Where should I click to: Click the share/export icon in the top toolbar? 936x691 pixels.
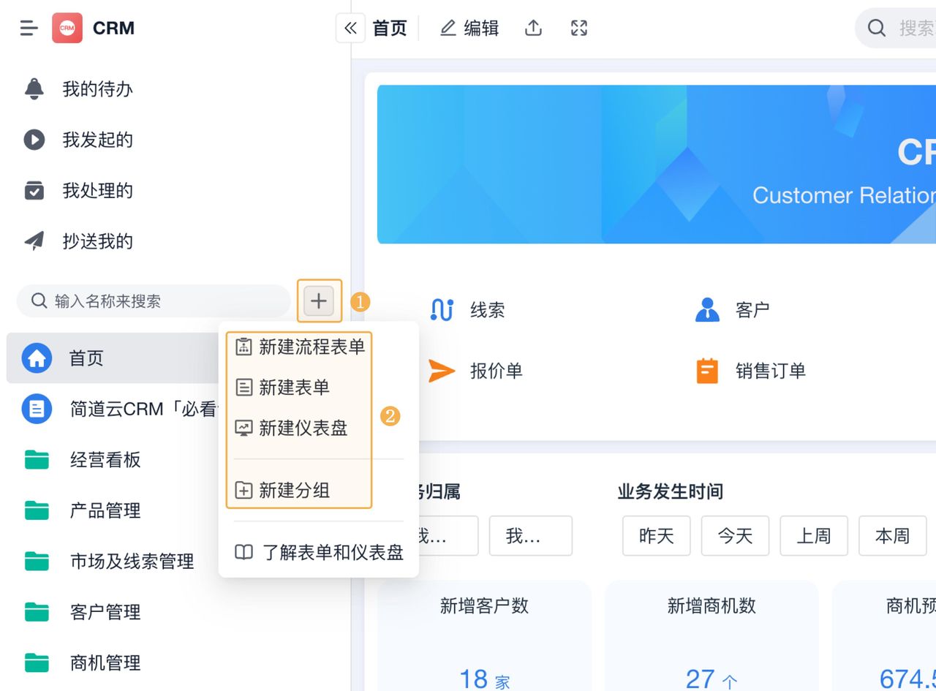point(533,27)
